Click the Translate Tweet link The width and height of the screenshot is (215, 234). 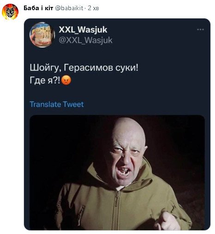point(57,104)
